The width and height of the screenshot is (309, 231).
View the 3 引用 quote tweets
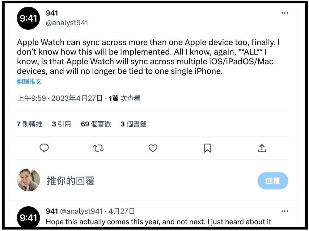[61, 124]
